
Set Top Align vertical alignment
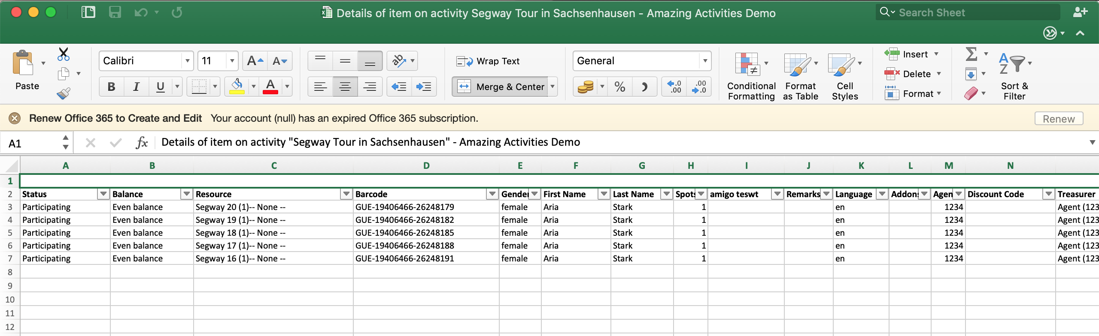pos(320,61)
